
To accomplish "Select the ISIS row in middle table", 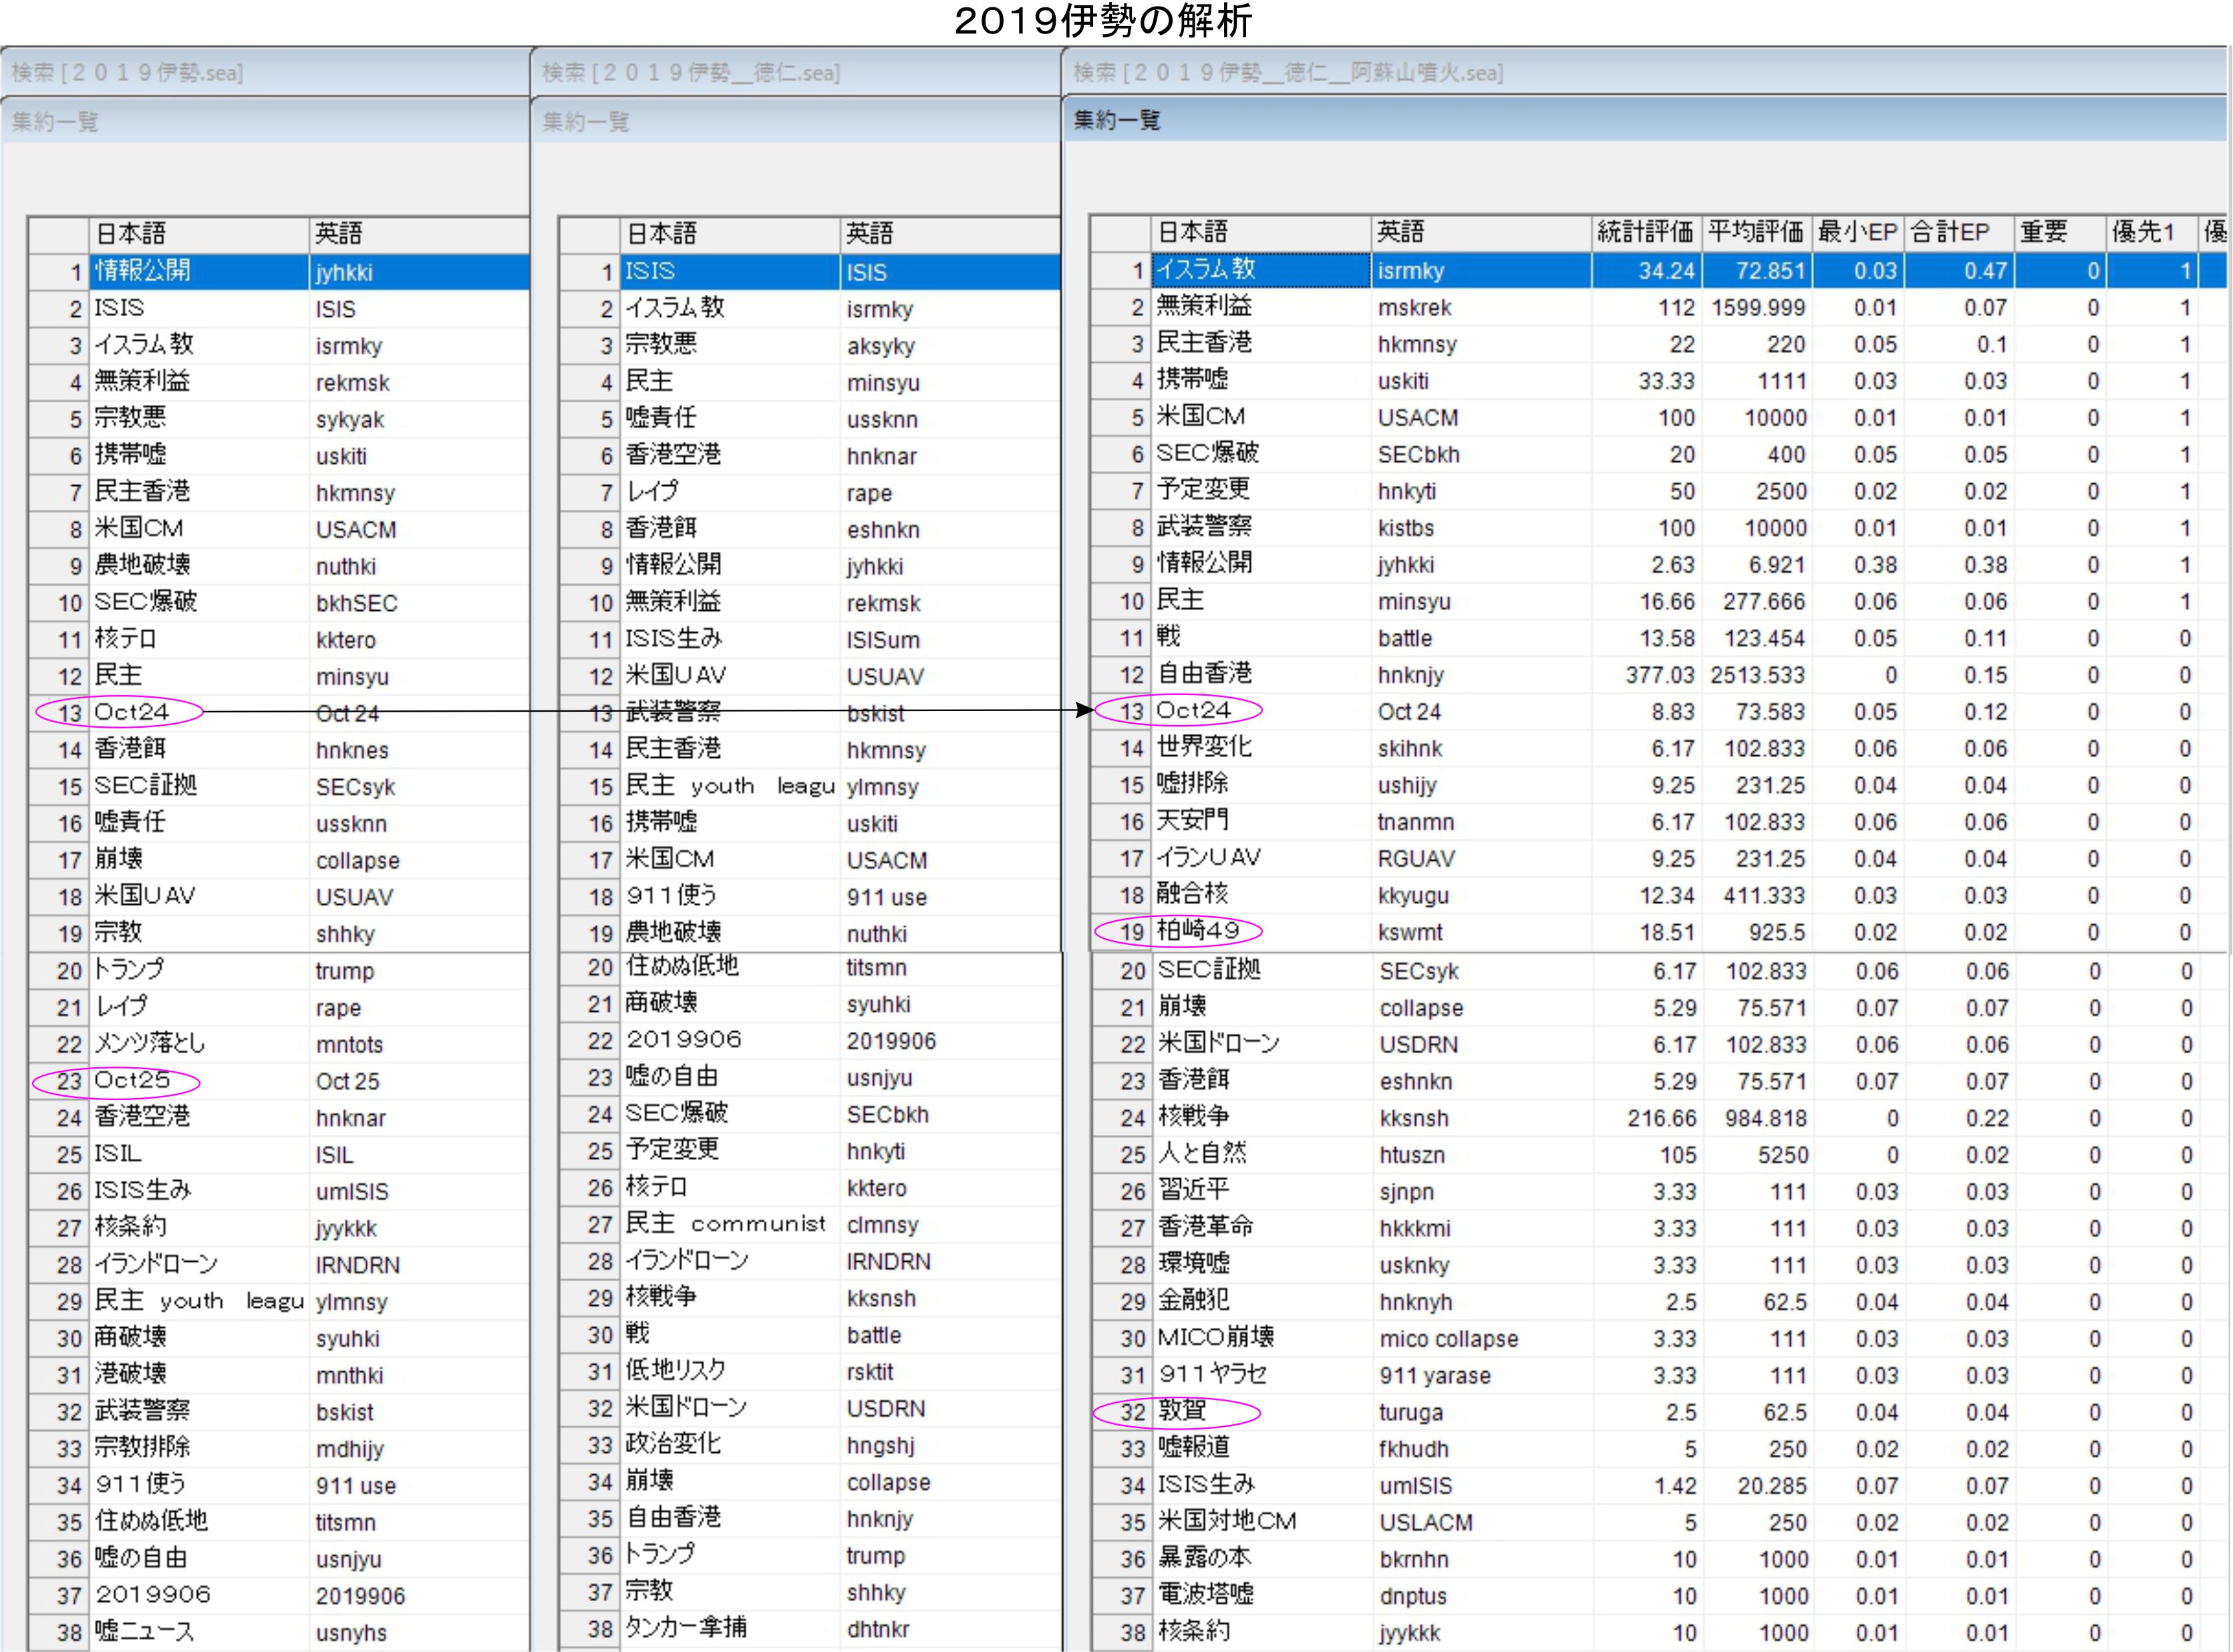I will pyautogui.click(x=651, y=271).
